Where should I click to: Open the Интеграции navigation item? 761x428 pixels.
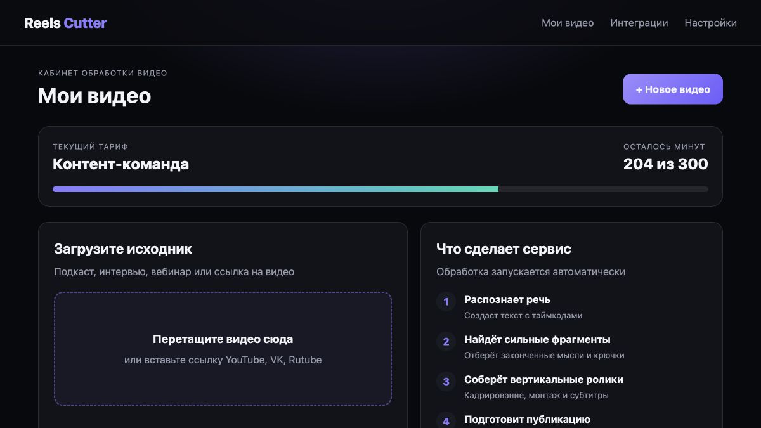(x=639, y=23)
